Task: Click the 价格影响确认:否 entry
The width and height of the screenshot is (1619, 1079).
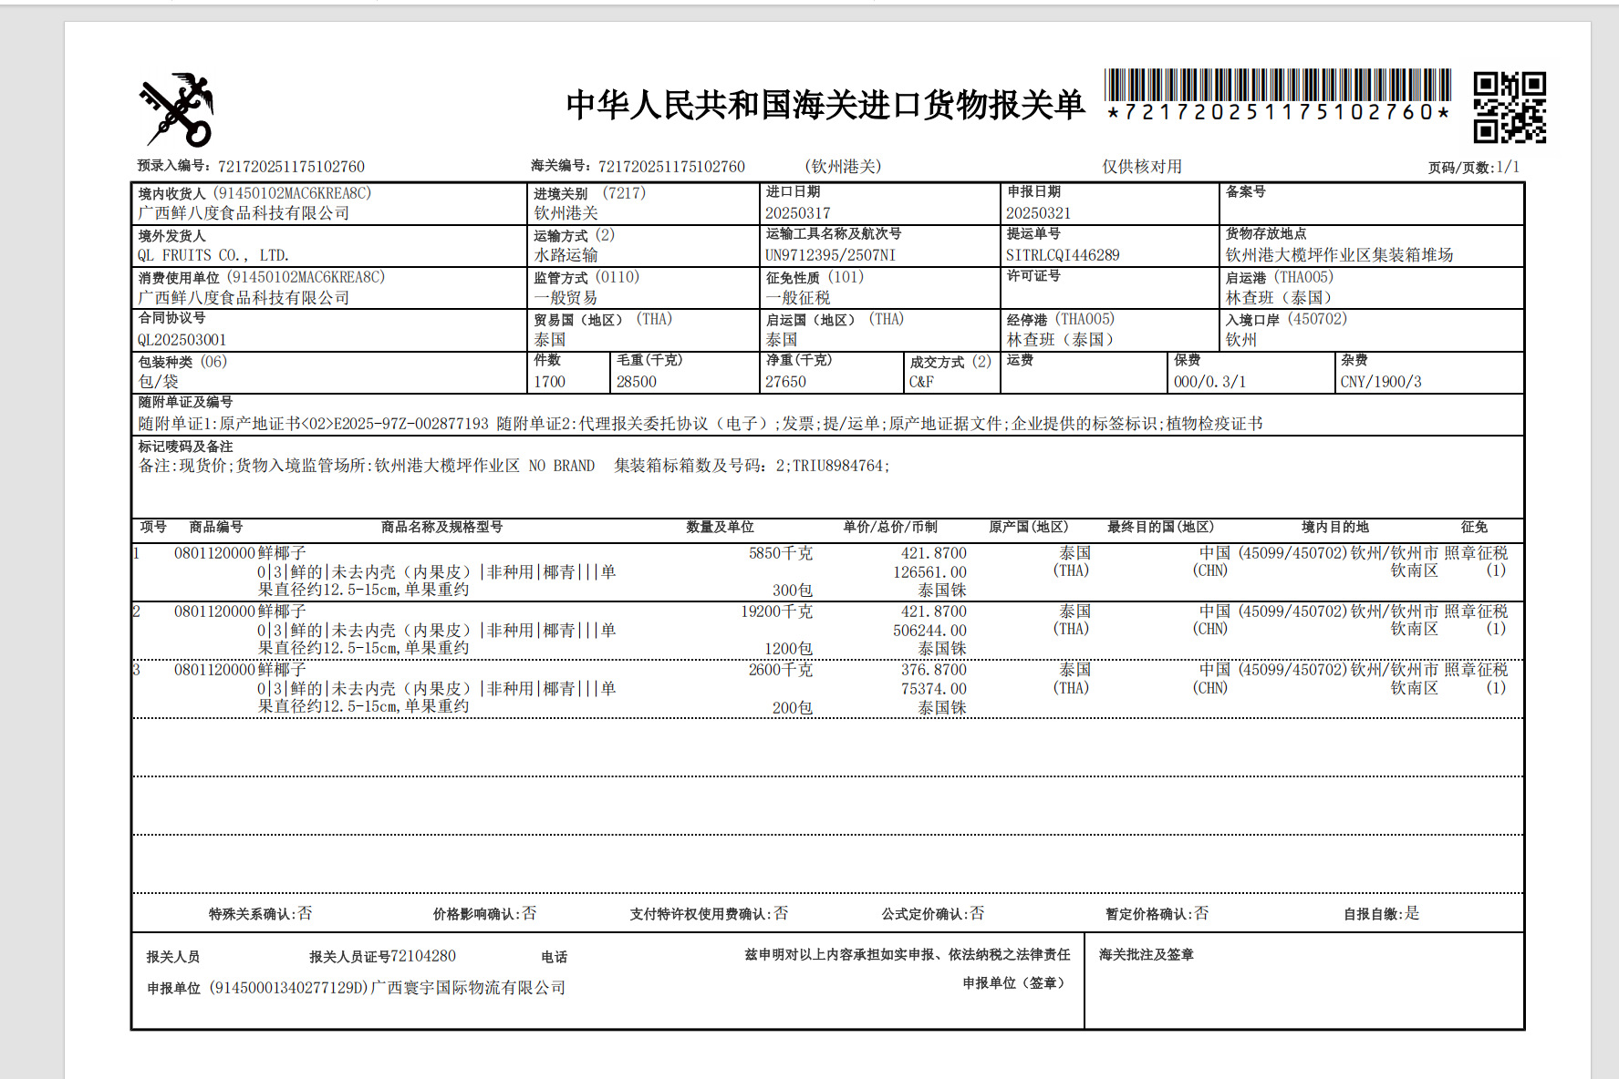Action: pyautogui.click(x=484, y=913)
